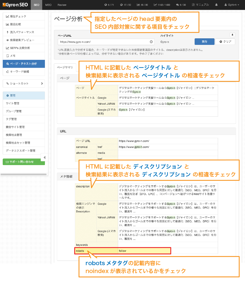Select 流入パフォーマンス lightning item

click(x=24, y=32)
